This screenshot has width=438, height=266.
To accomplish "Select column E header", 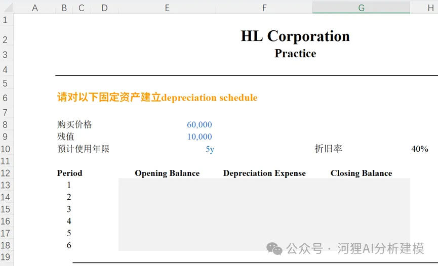I will [x=167, y=8].
